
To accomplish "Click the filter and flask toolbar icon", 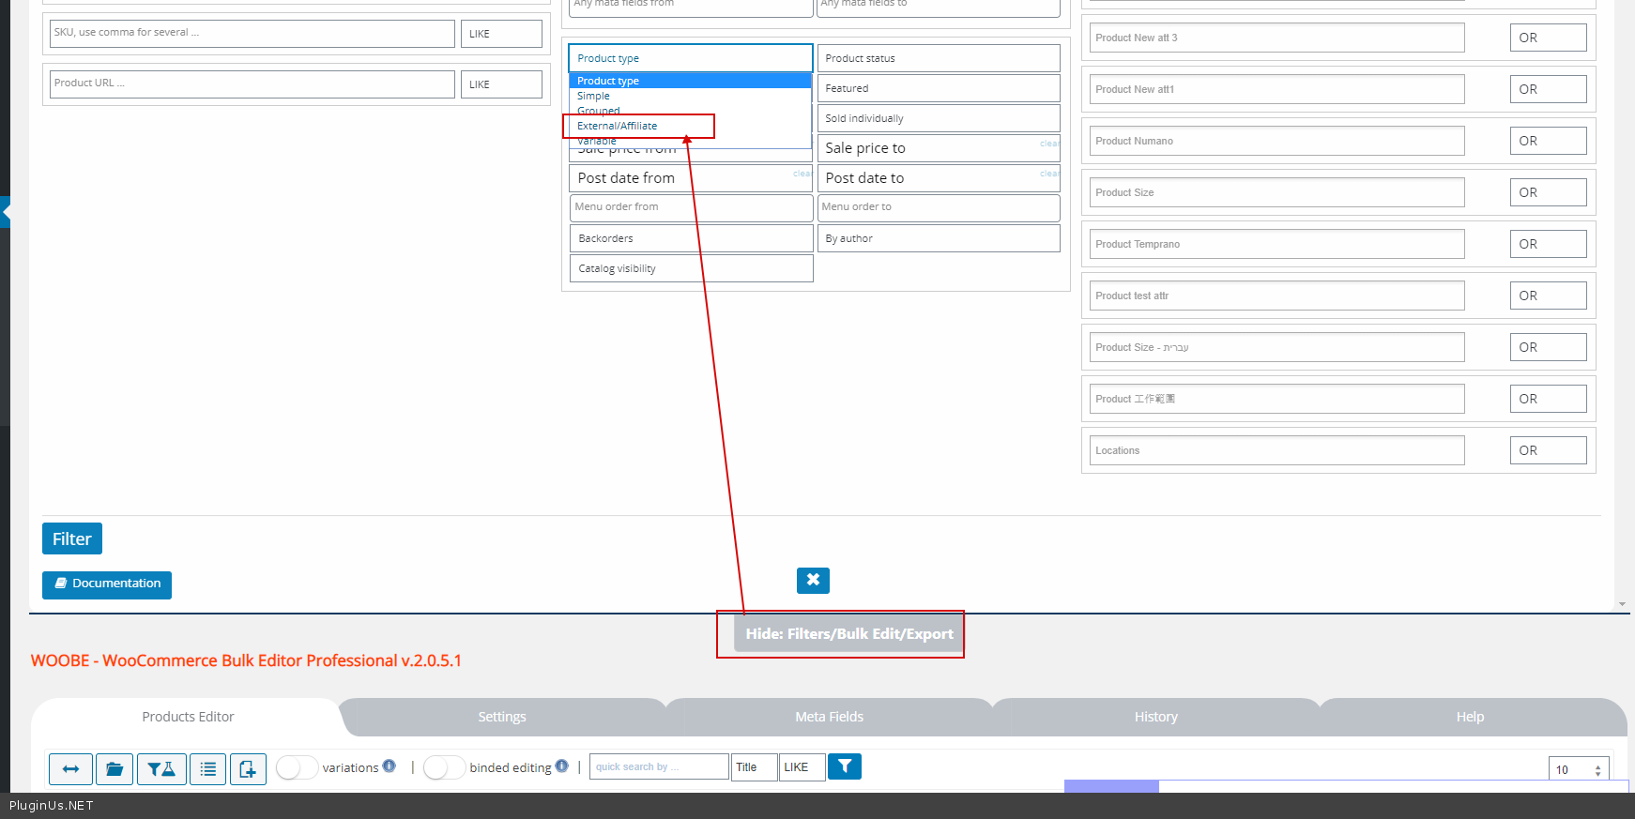I will coord(161,769).
